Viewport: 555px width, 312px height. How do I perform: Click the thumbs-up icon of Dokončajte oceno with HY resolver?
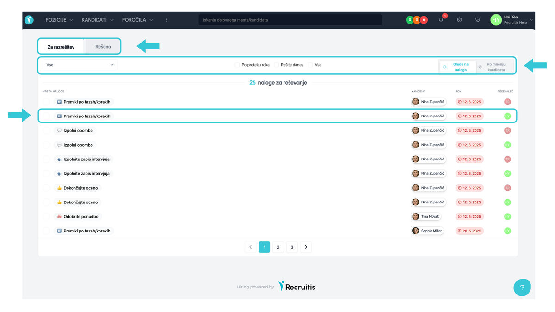coord(59,202)
